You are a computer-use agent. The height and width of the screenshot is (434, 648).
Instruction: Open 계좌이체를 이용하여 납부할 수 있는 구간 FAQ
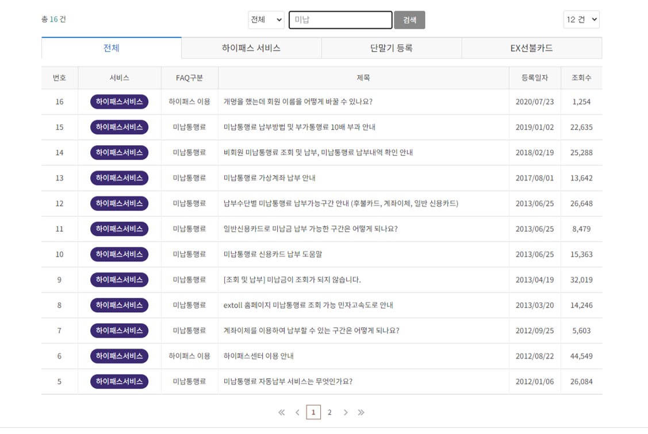[311, 331]
